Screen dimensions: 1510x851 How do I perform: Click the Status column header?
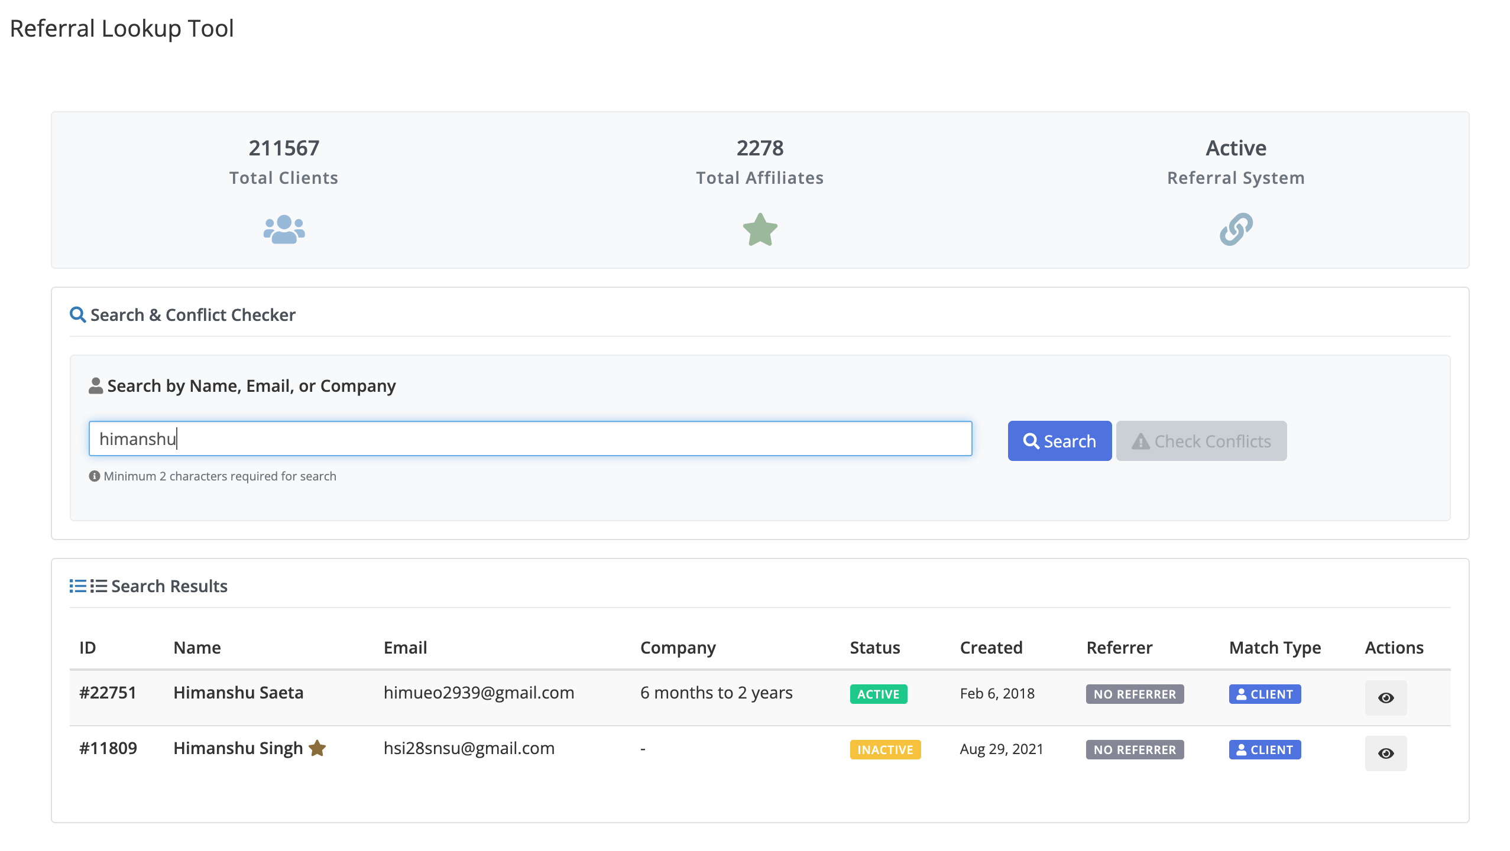point(874,648)
